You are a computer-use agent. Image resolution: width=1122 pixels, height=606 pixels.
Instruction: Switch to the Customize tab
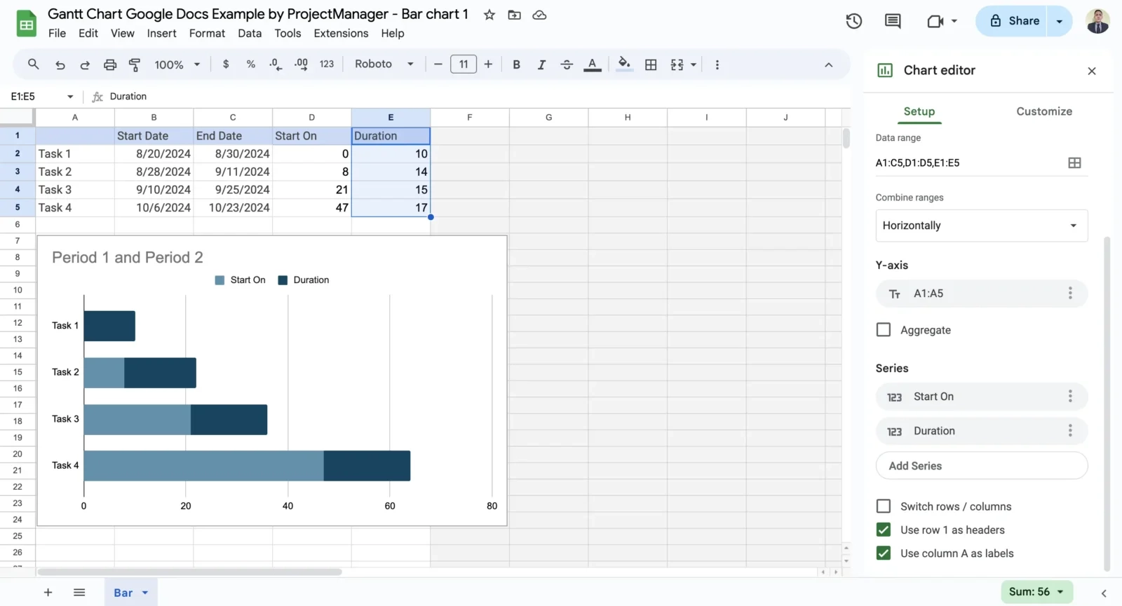pyautogui.click(x=1043, y=111)
